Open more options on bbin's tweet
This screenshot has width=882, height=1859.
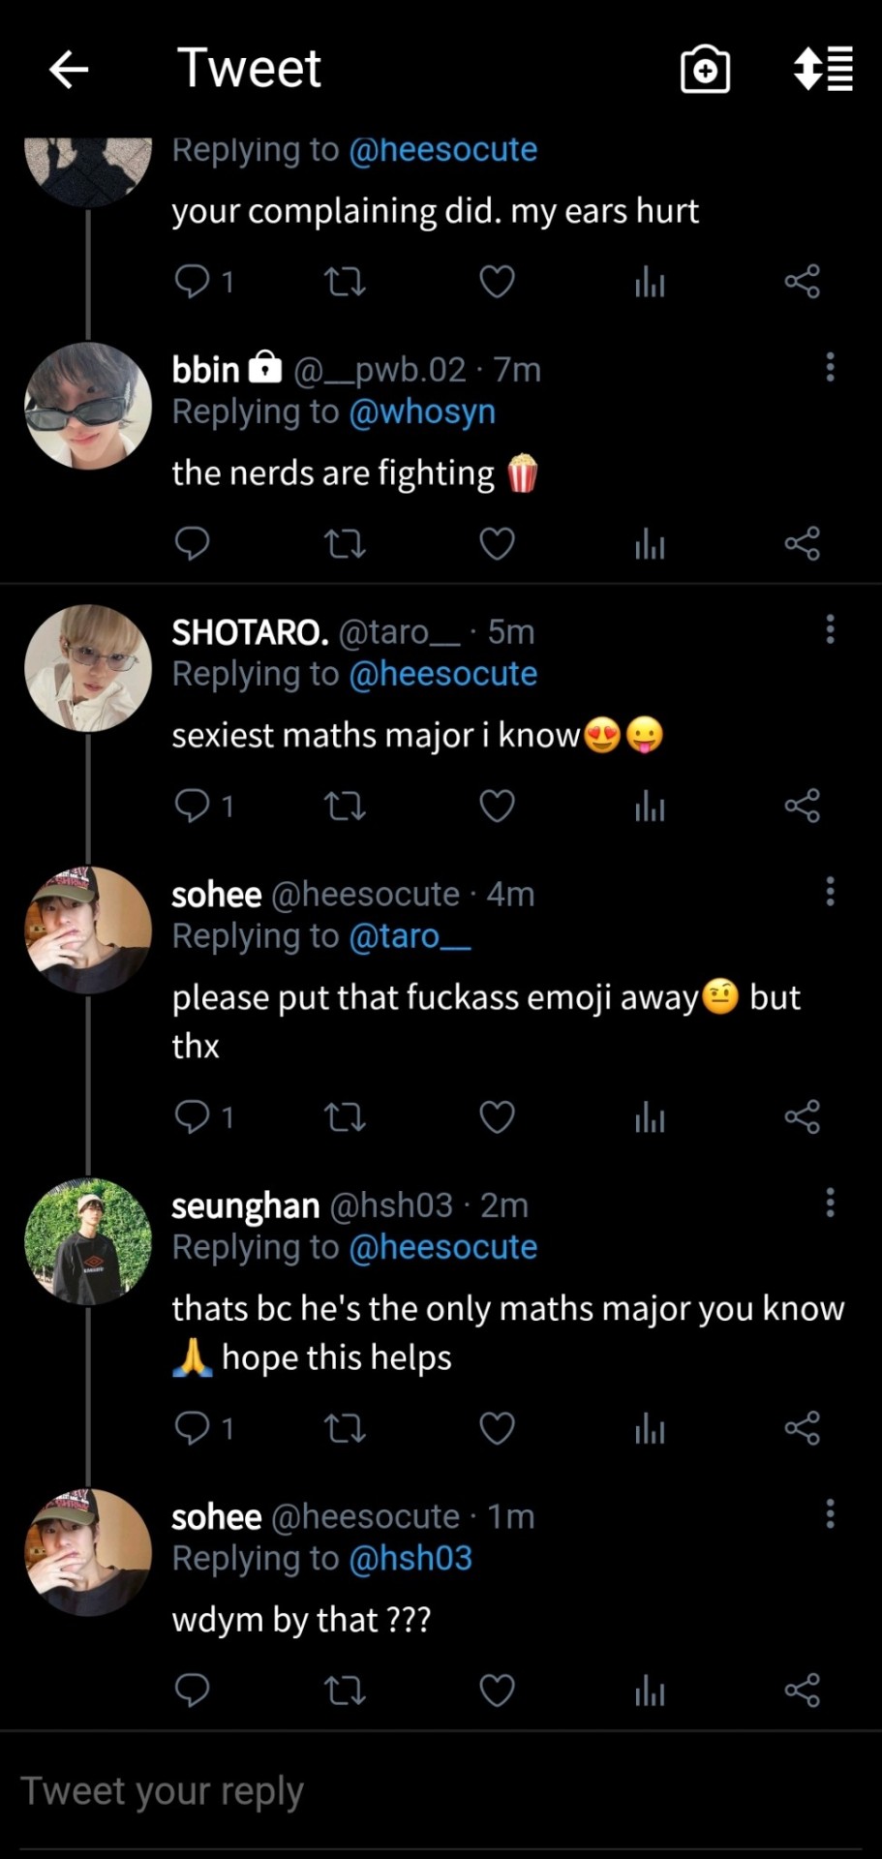tap(830, 367)
